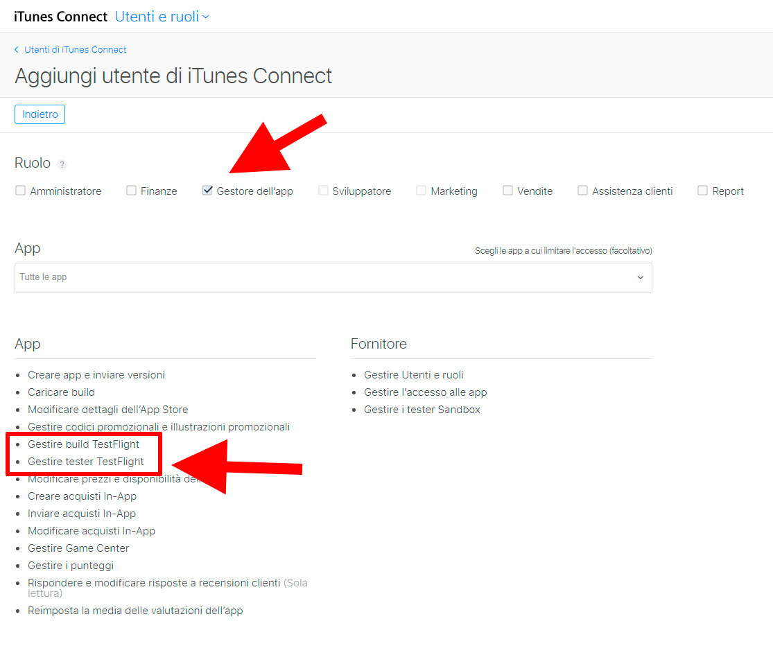Enable the Sviluppatore role checkbox

pos(323,190)
